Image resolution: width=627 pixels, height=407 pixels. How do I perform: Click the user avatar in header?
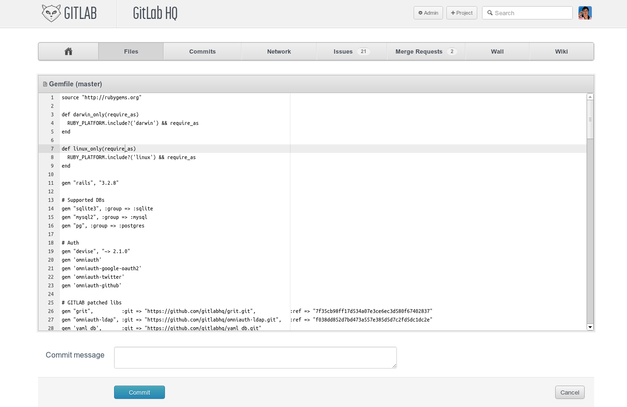coord(585,13)
